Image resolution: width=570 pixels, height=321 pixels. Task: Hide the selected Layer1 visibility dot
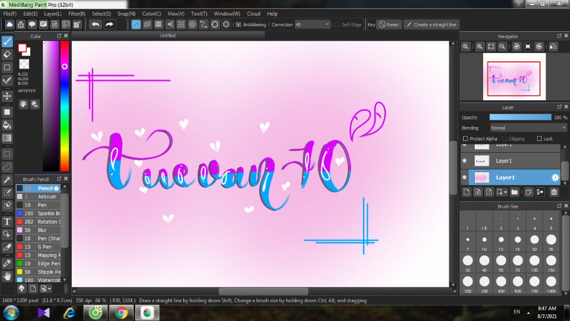465,178
